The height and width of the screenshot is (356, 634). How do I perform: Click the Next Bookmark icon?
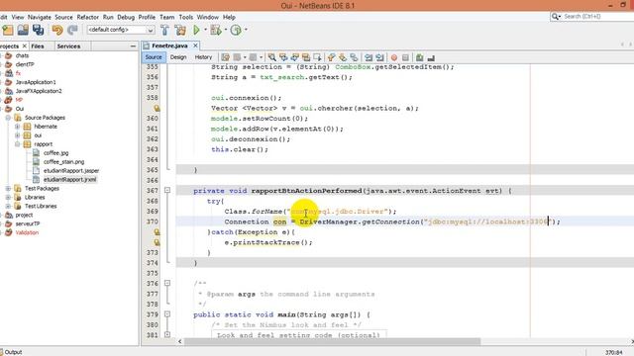(x=343, y=57)
